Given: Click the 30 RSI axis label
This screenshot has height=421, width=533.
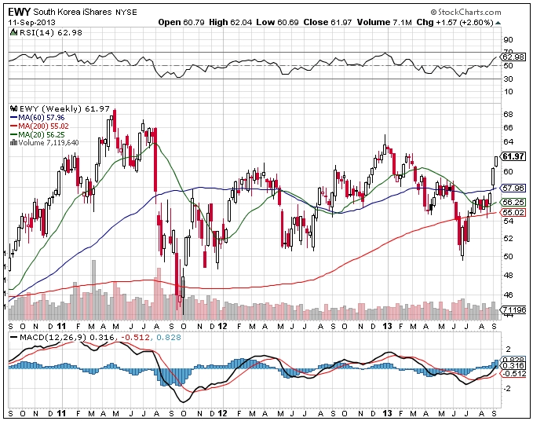Looking at the screenshot, I should coord(508,79).
